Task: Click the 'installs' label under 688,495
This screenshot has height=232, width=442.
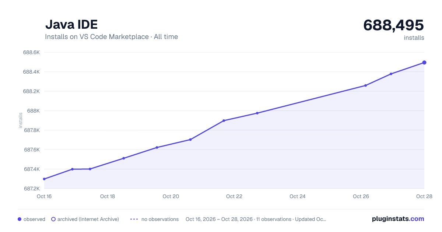Action: pyautogui.click(x=414, y=38)
